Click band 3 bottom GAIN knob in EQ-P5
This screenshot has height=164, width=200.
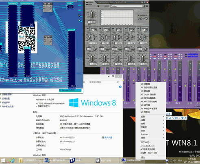tap(117, 58)
